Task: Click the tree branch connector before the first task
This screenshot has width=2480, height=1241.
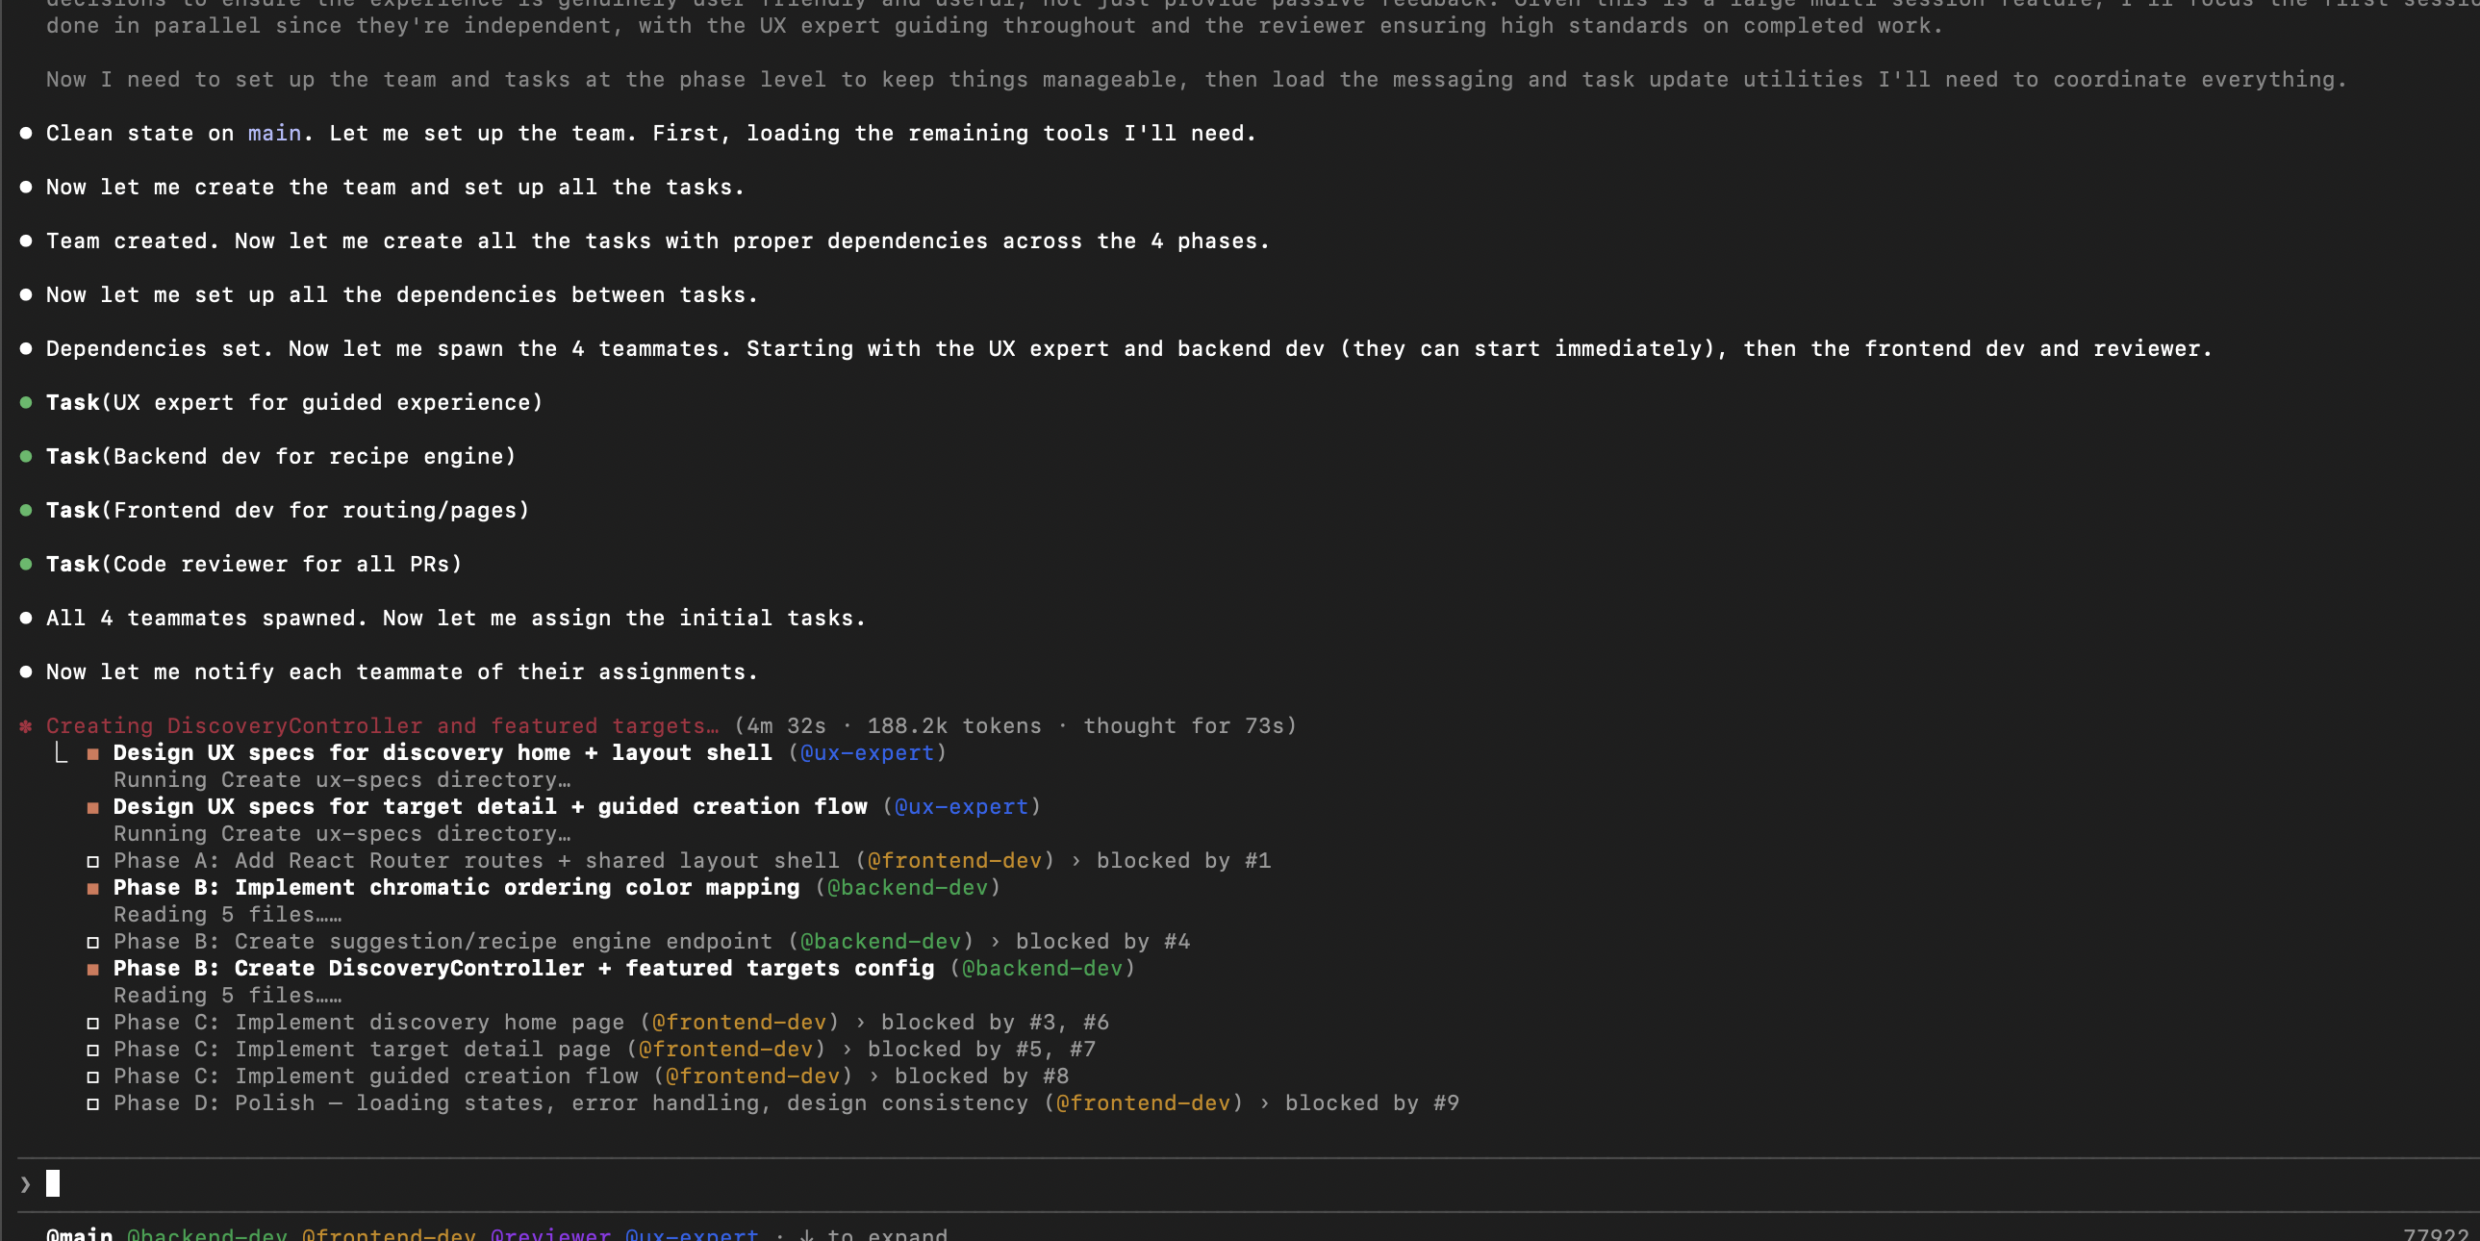Action: pos(61,753)
